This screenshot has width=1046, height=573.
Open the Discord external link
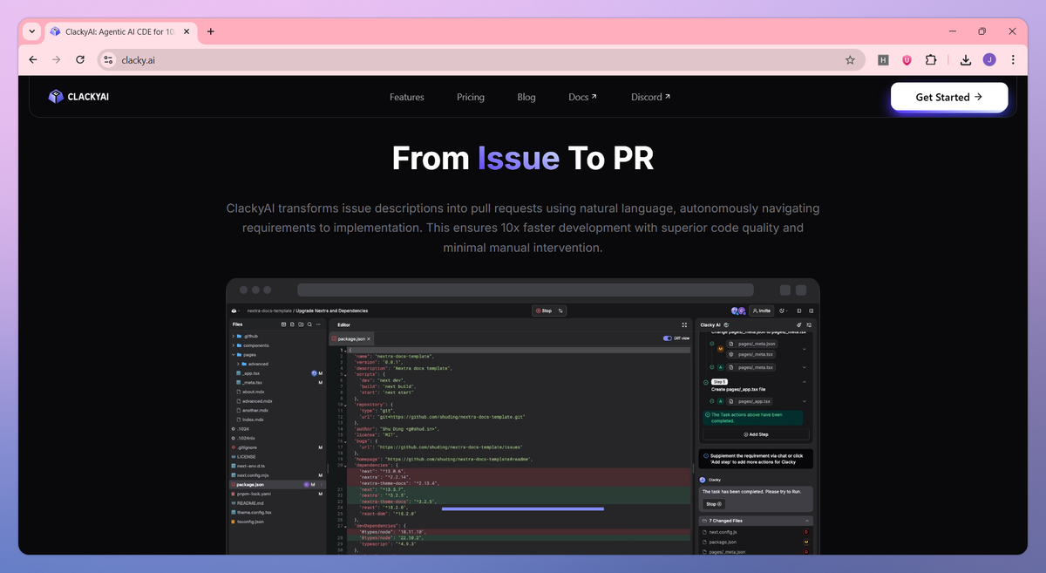(x=651, y=97)
